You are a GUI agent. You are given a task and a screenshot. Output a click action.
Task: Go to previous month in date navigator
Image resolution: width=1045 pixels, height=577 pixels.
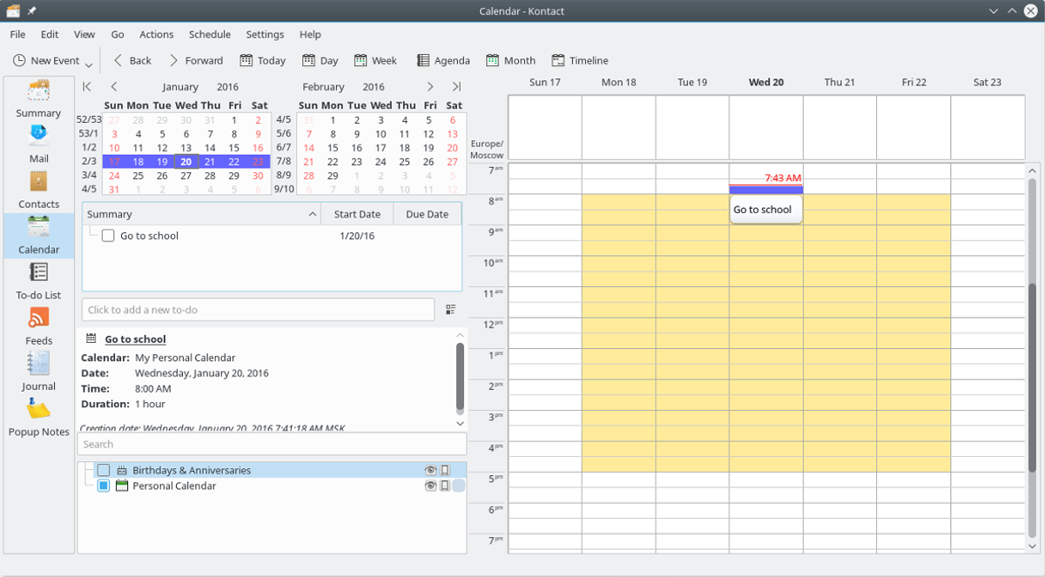(113, 86)
